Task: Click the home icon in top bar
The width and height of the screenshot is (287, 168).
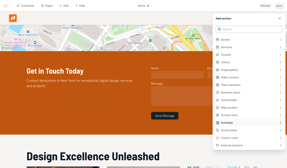Action: (x=6, y=6)
